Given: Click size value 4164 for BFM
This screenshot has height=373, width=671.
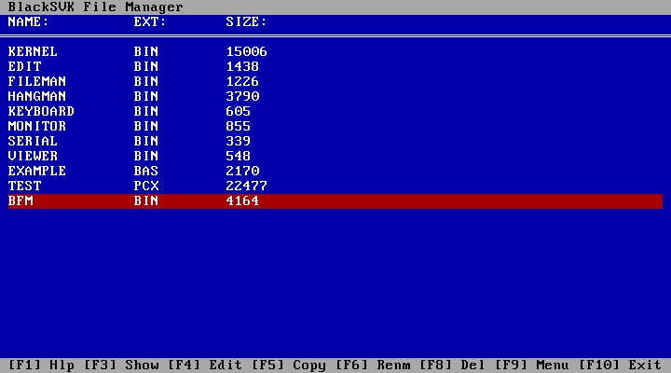Looking at the screenshot, I should [x=242, y=200].
